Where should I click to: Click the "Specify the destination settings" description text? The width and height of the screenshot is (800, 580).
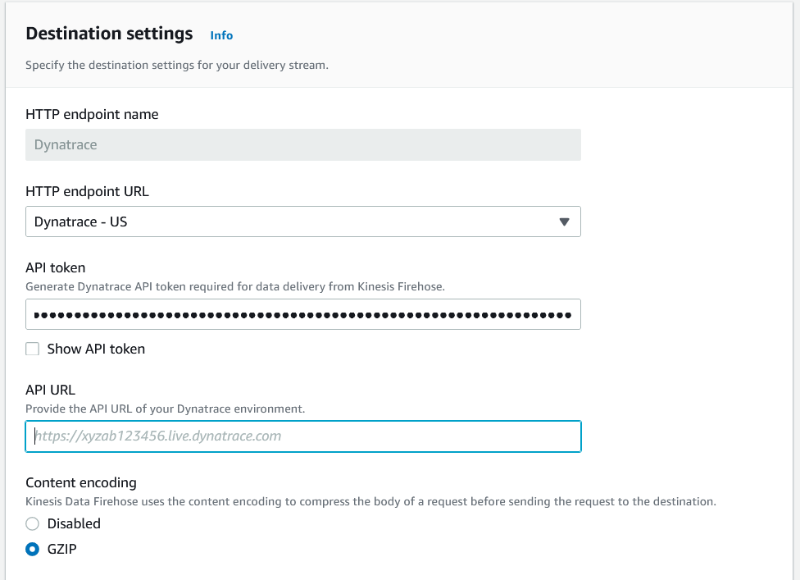[x=176, y=65]
